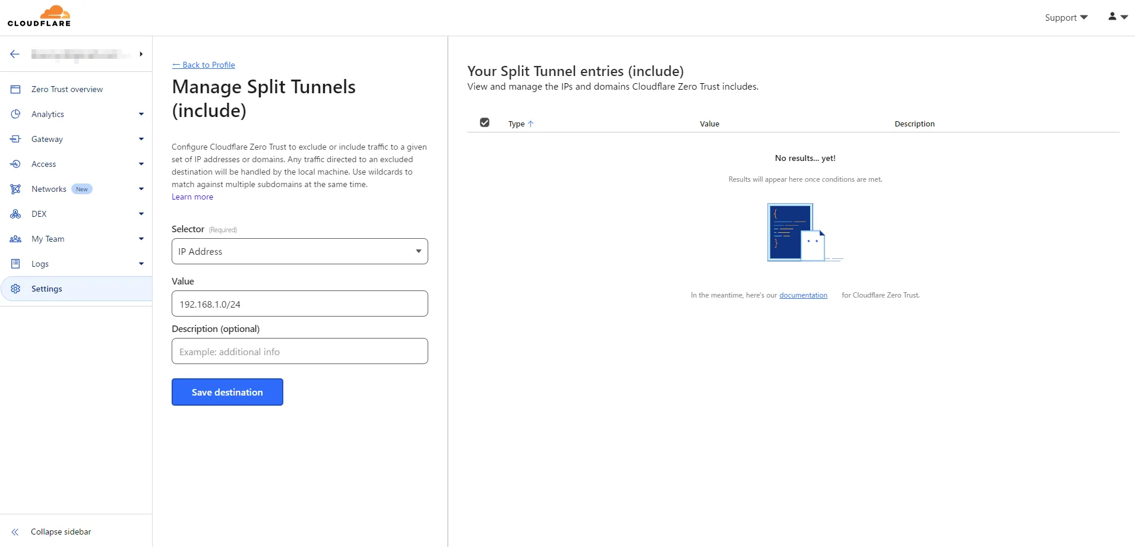Open the Settings menu item

point(76,289)
